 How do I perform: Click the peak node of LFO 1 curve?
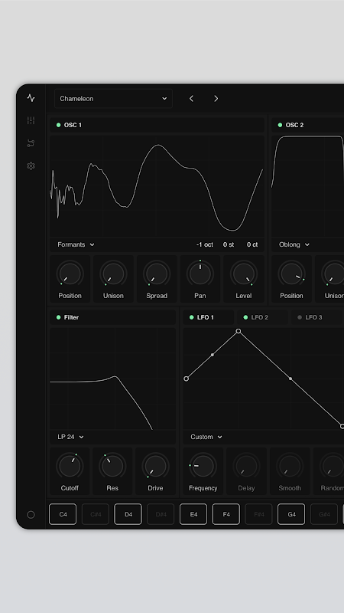(x=239, y=331)
